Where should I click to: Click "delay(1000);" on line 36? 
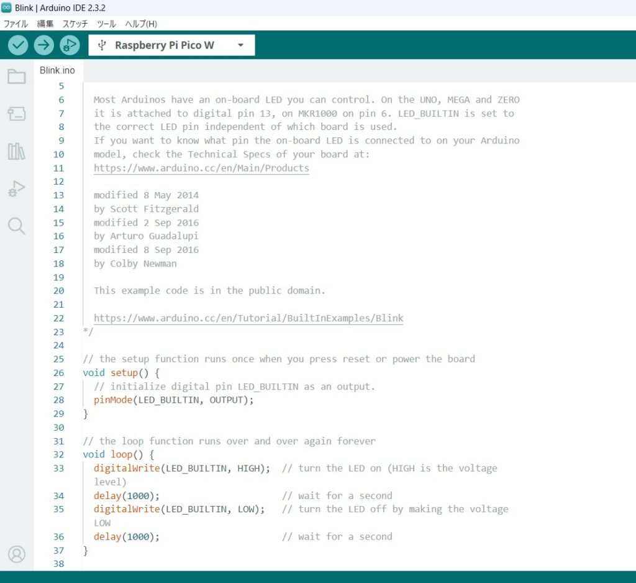click(x=127, y=537)
